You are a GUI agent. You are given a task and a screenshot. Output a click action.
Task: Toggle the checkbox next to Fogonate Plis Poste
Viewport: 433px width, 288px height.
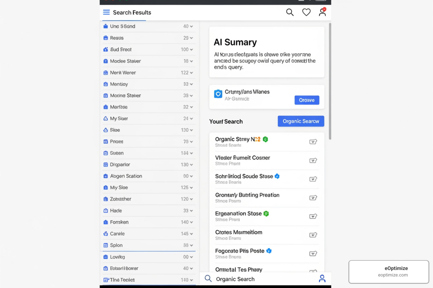[313, 253]
